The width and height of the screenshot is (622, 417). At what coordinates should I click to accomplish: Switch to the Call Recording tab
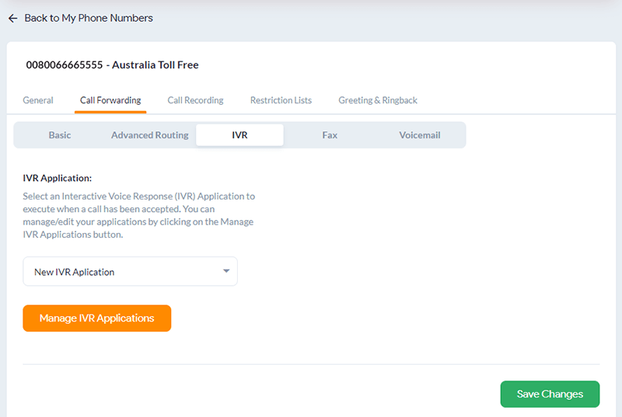coord(196,100)
